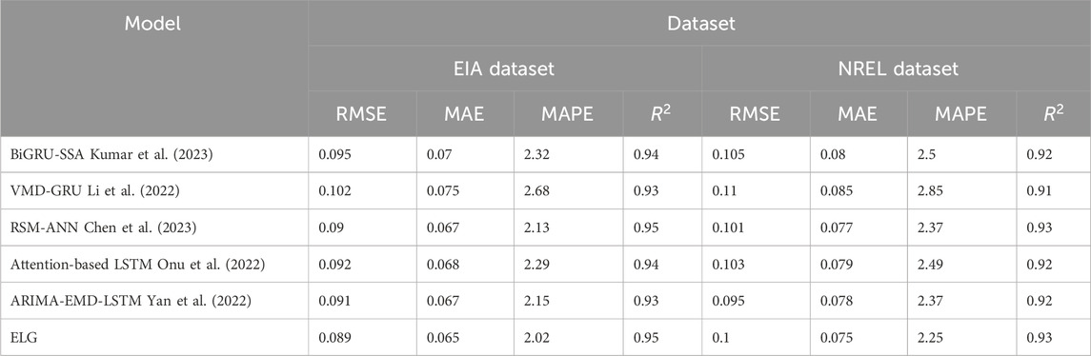The width and height of the screenshot is (1091, 356).
Task: Click the EIA dataset subheader
Action: (504, 69)
